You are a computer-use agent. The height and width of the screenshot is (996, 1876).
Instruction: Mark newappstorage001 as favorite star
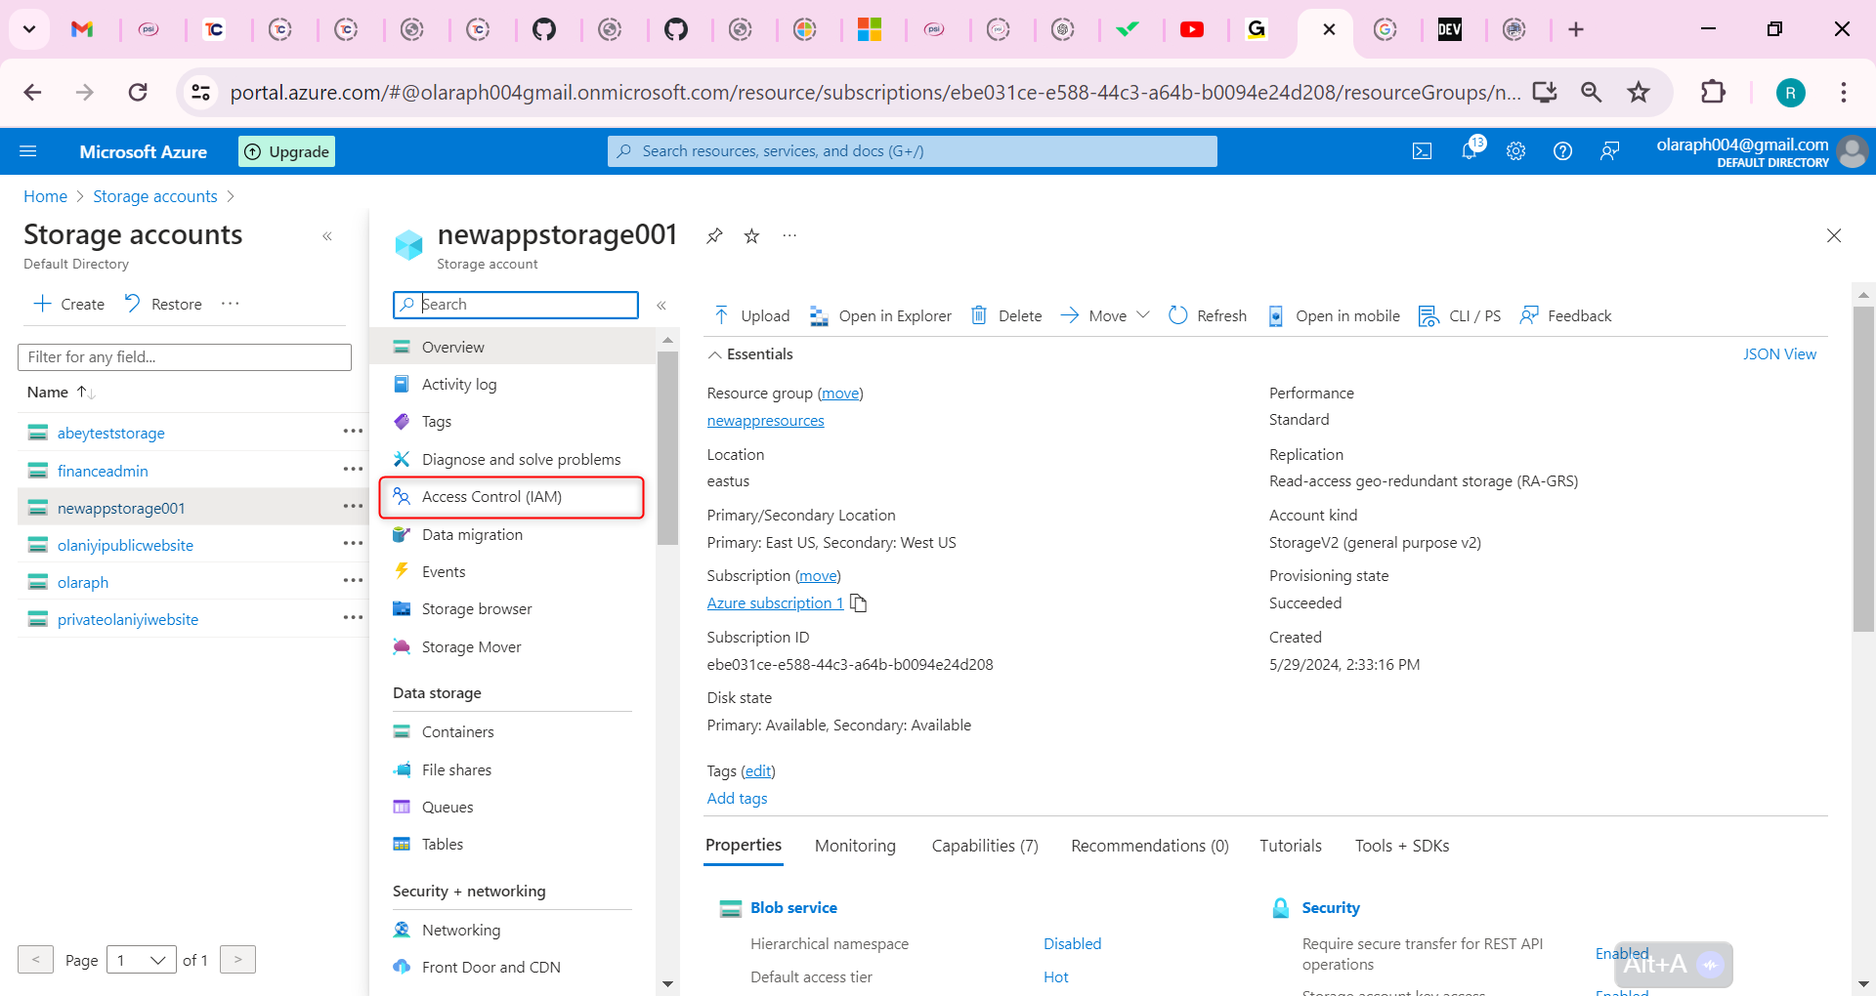pos(751,235)
